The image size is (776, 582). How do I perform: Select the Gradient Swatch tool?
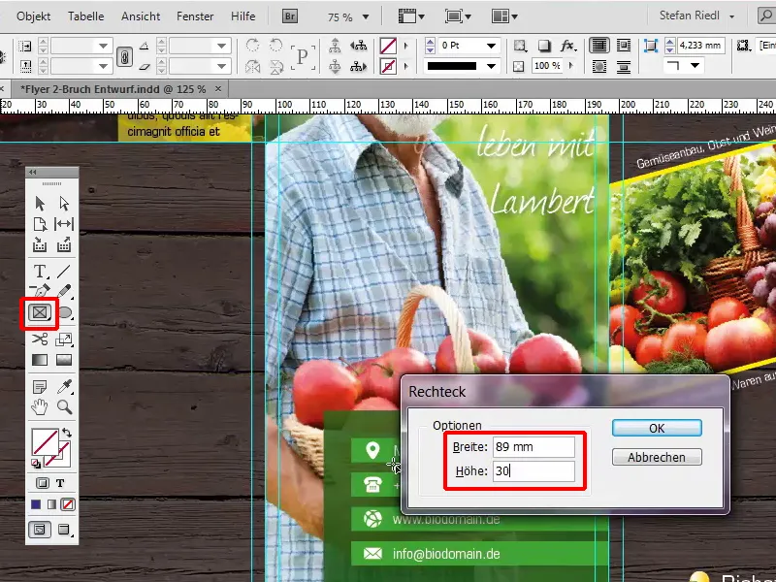[x=40, y=360]
